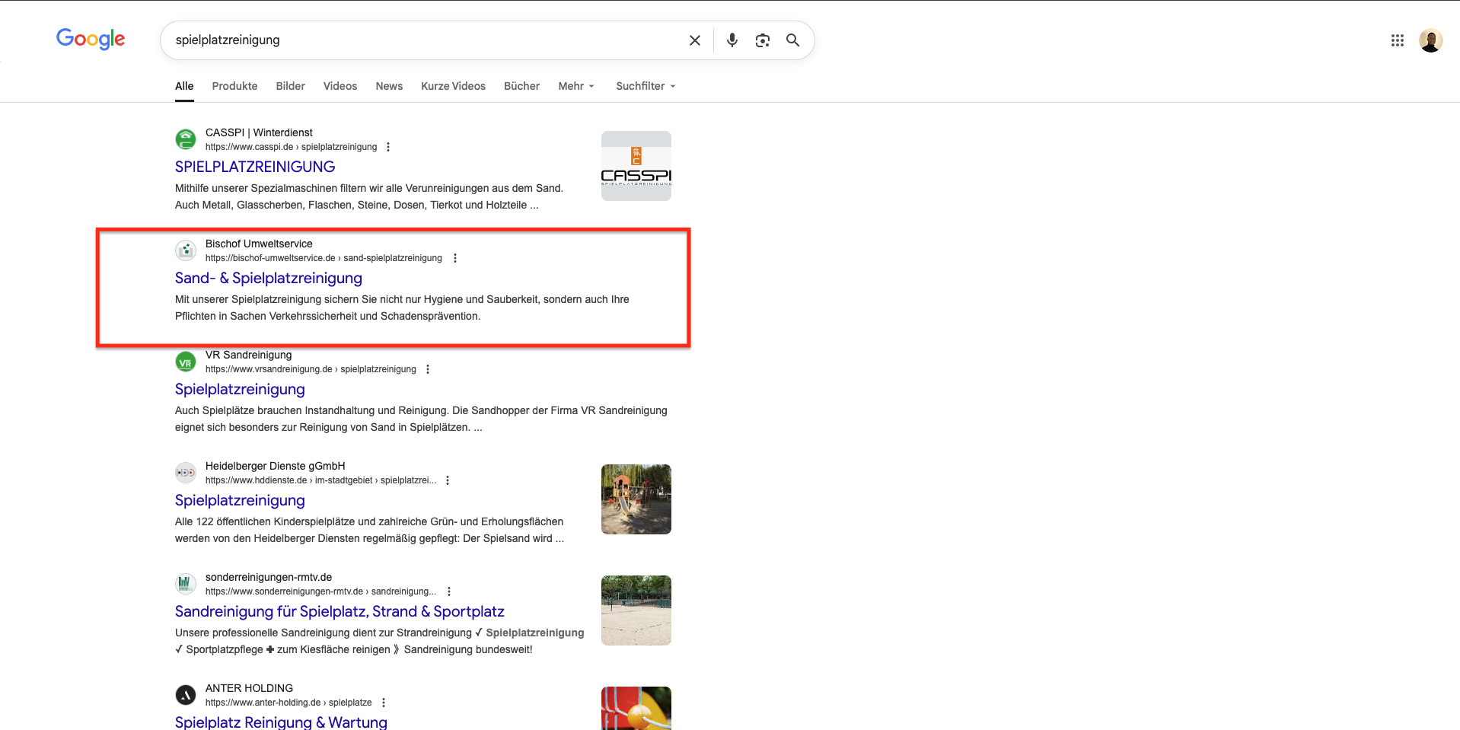Viewport: 1460px width, 730px height.
Task: Switch to the Kurze Videos tab
Action: click(453, 86)
